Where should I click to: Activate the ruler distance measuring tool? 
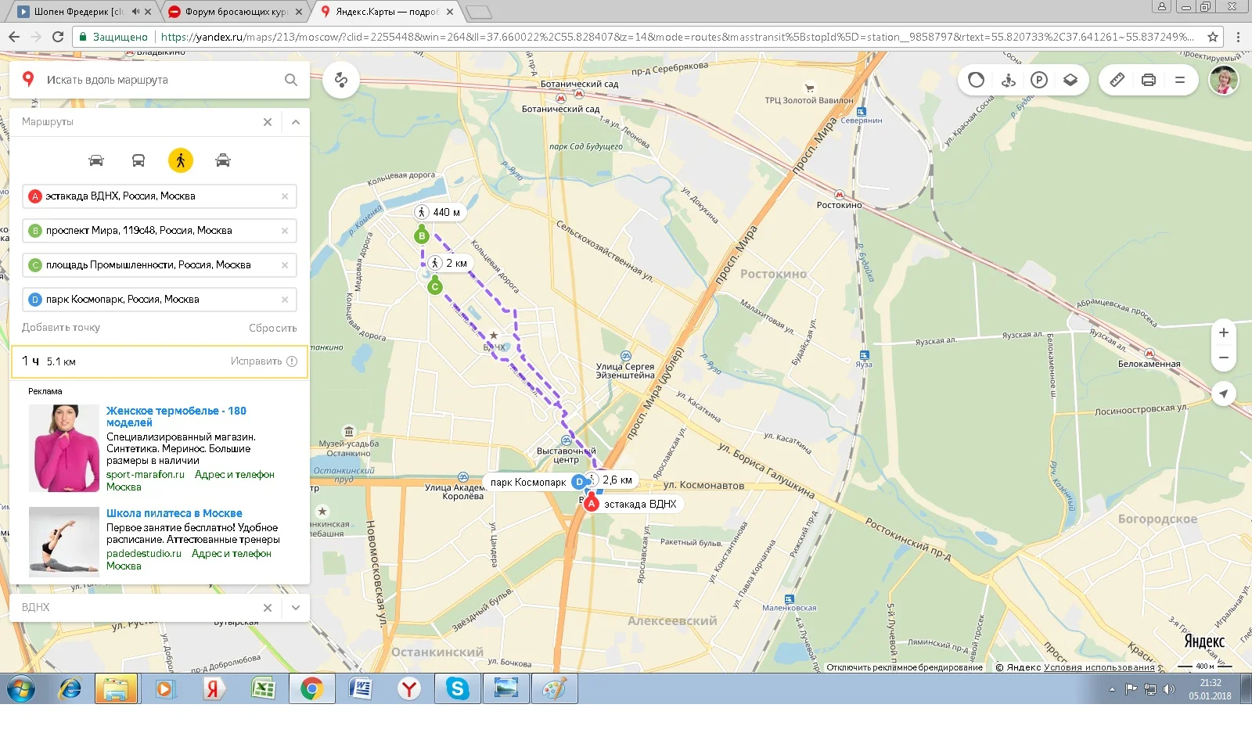point(1117,80)
